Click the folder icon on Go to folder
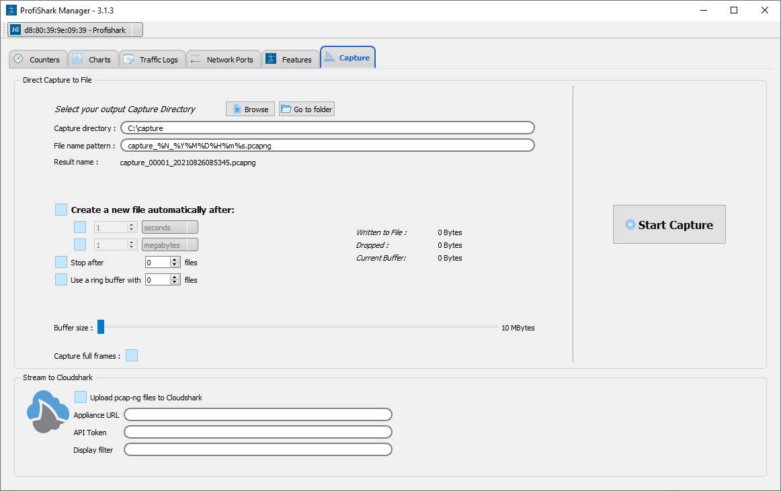The height and width of the screenshot is (491, 781). [x=286, y=109]
